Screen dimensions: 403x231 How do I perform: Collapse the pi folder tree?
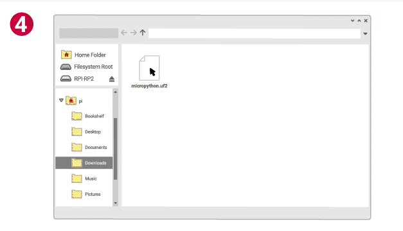(61, 100)
